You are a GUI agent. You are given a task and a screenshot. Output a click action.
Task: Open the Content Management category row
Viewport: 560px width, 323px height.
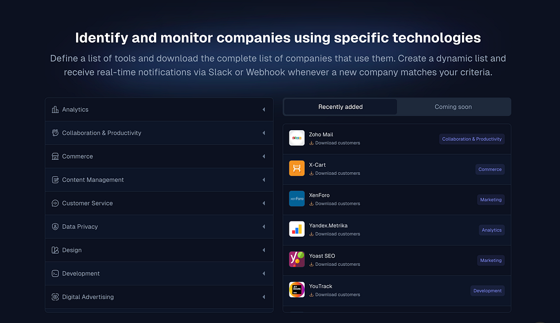(159, 180)
